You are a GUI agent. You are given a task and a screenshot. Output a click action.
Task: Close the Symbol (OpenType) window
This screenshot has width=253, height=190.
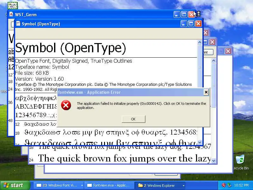click(x=199, y=24)
